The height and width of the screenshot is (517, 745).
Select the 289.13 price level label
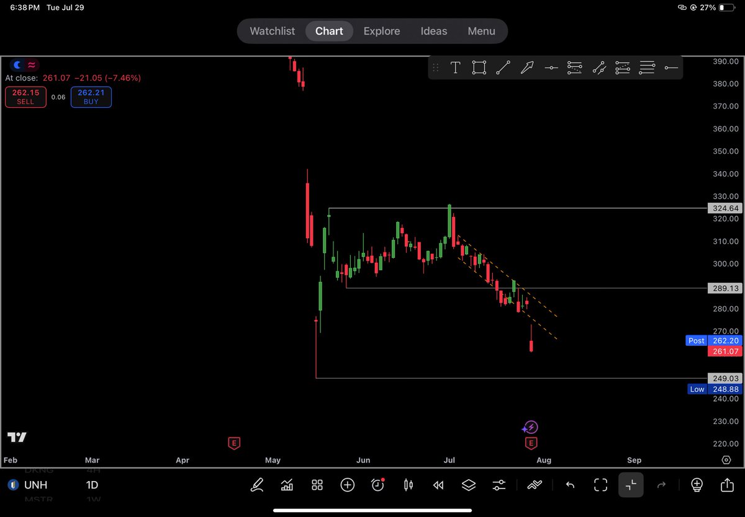725,288
